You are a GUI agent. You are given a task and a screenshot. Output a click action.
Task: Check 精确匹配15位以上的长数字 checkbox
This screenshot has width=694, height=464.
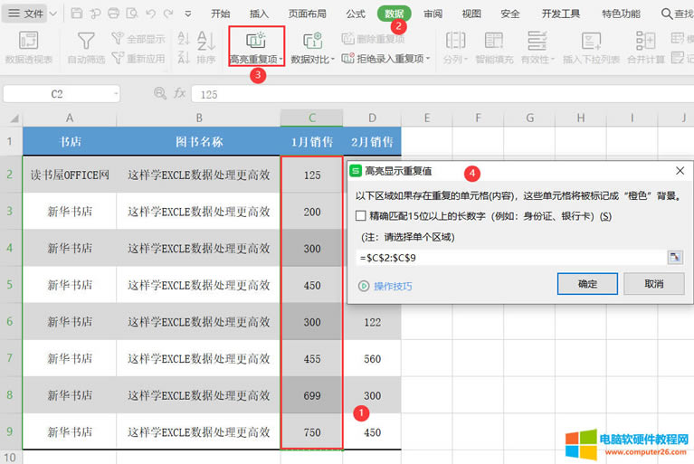pyautogui.click(x=362, y=216)
